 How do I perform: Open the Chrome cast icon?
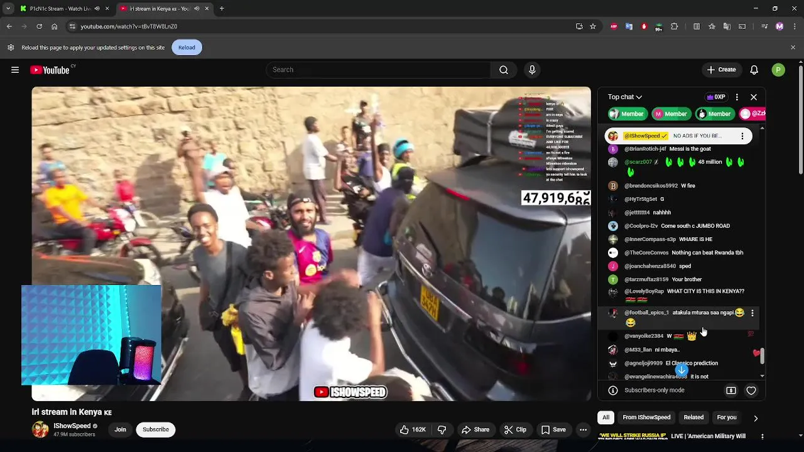(742, 26)
